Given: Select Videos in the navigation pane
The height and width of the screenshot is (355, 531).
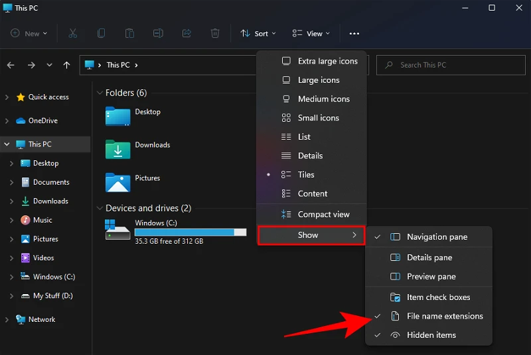Looking at the screenshot, I should tap(43, 258).
